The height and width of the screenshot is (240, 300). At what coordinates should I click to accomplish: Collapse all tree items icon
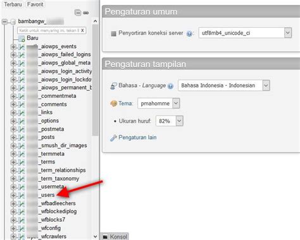coord(78,13)
